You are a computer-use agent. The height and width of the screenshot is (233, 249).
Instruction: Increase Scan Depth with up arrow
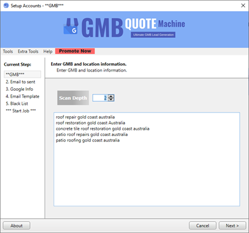pos(111,96)
